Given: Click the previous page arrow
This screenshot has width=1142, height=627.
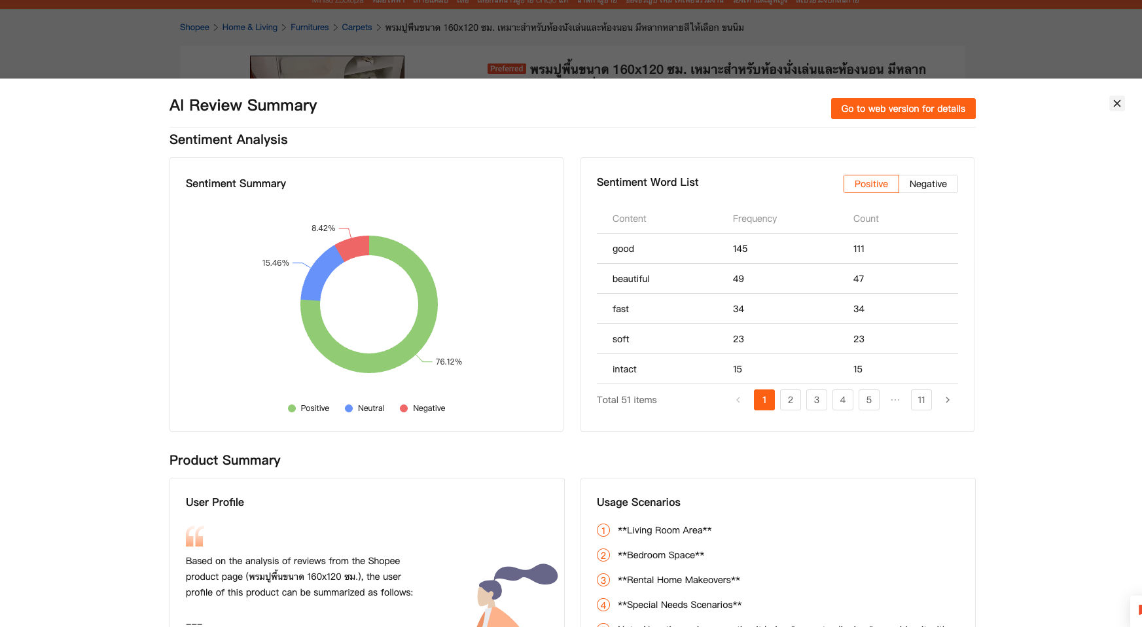Looking at the screenshot, I should [738, 400].
